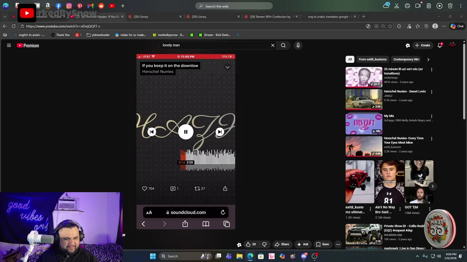
Task: Start voice search with the microphone
Action: 298,45
